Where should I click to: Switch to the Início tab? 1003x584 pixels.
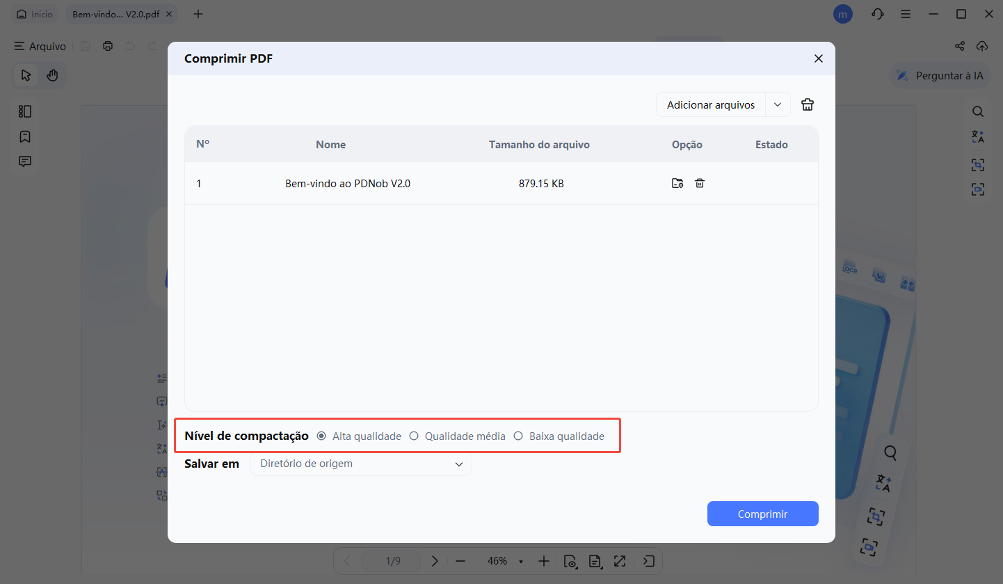[34, 13]
